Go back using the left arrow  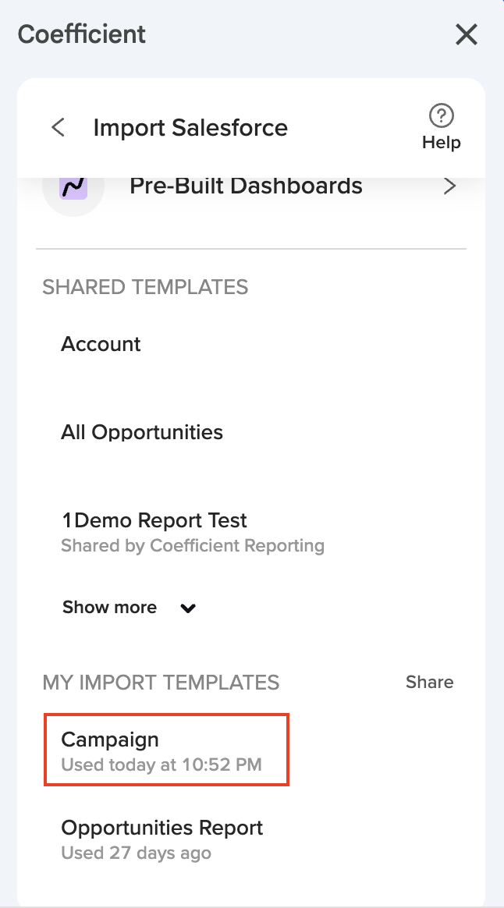58,127
